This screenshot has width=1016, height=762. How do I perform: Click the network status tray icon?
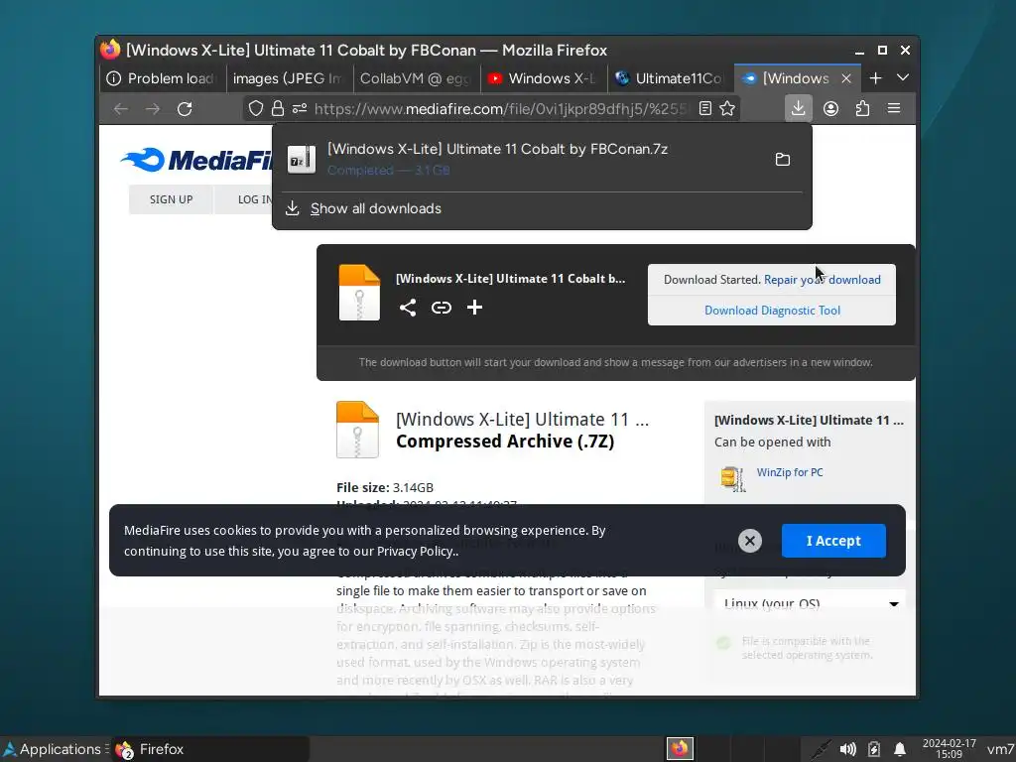click(x=821, y=750)
